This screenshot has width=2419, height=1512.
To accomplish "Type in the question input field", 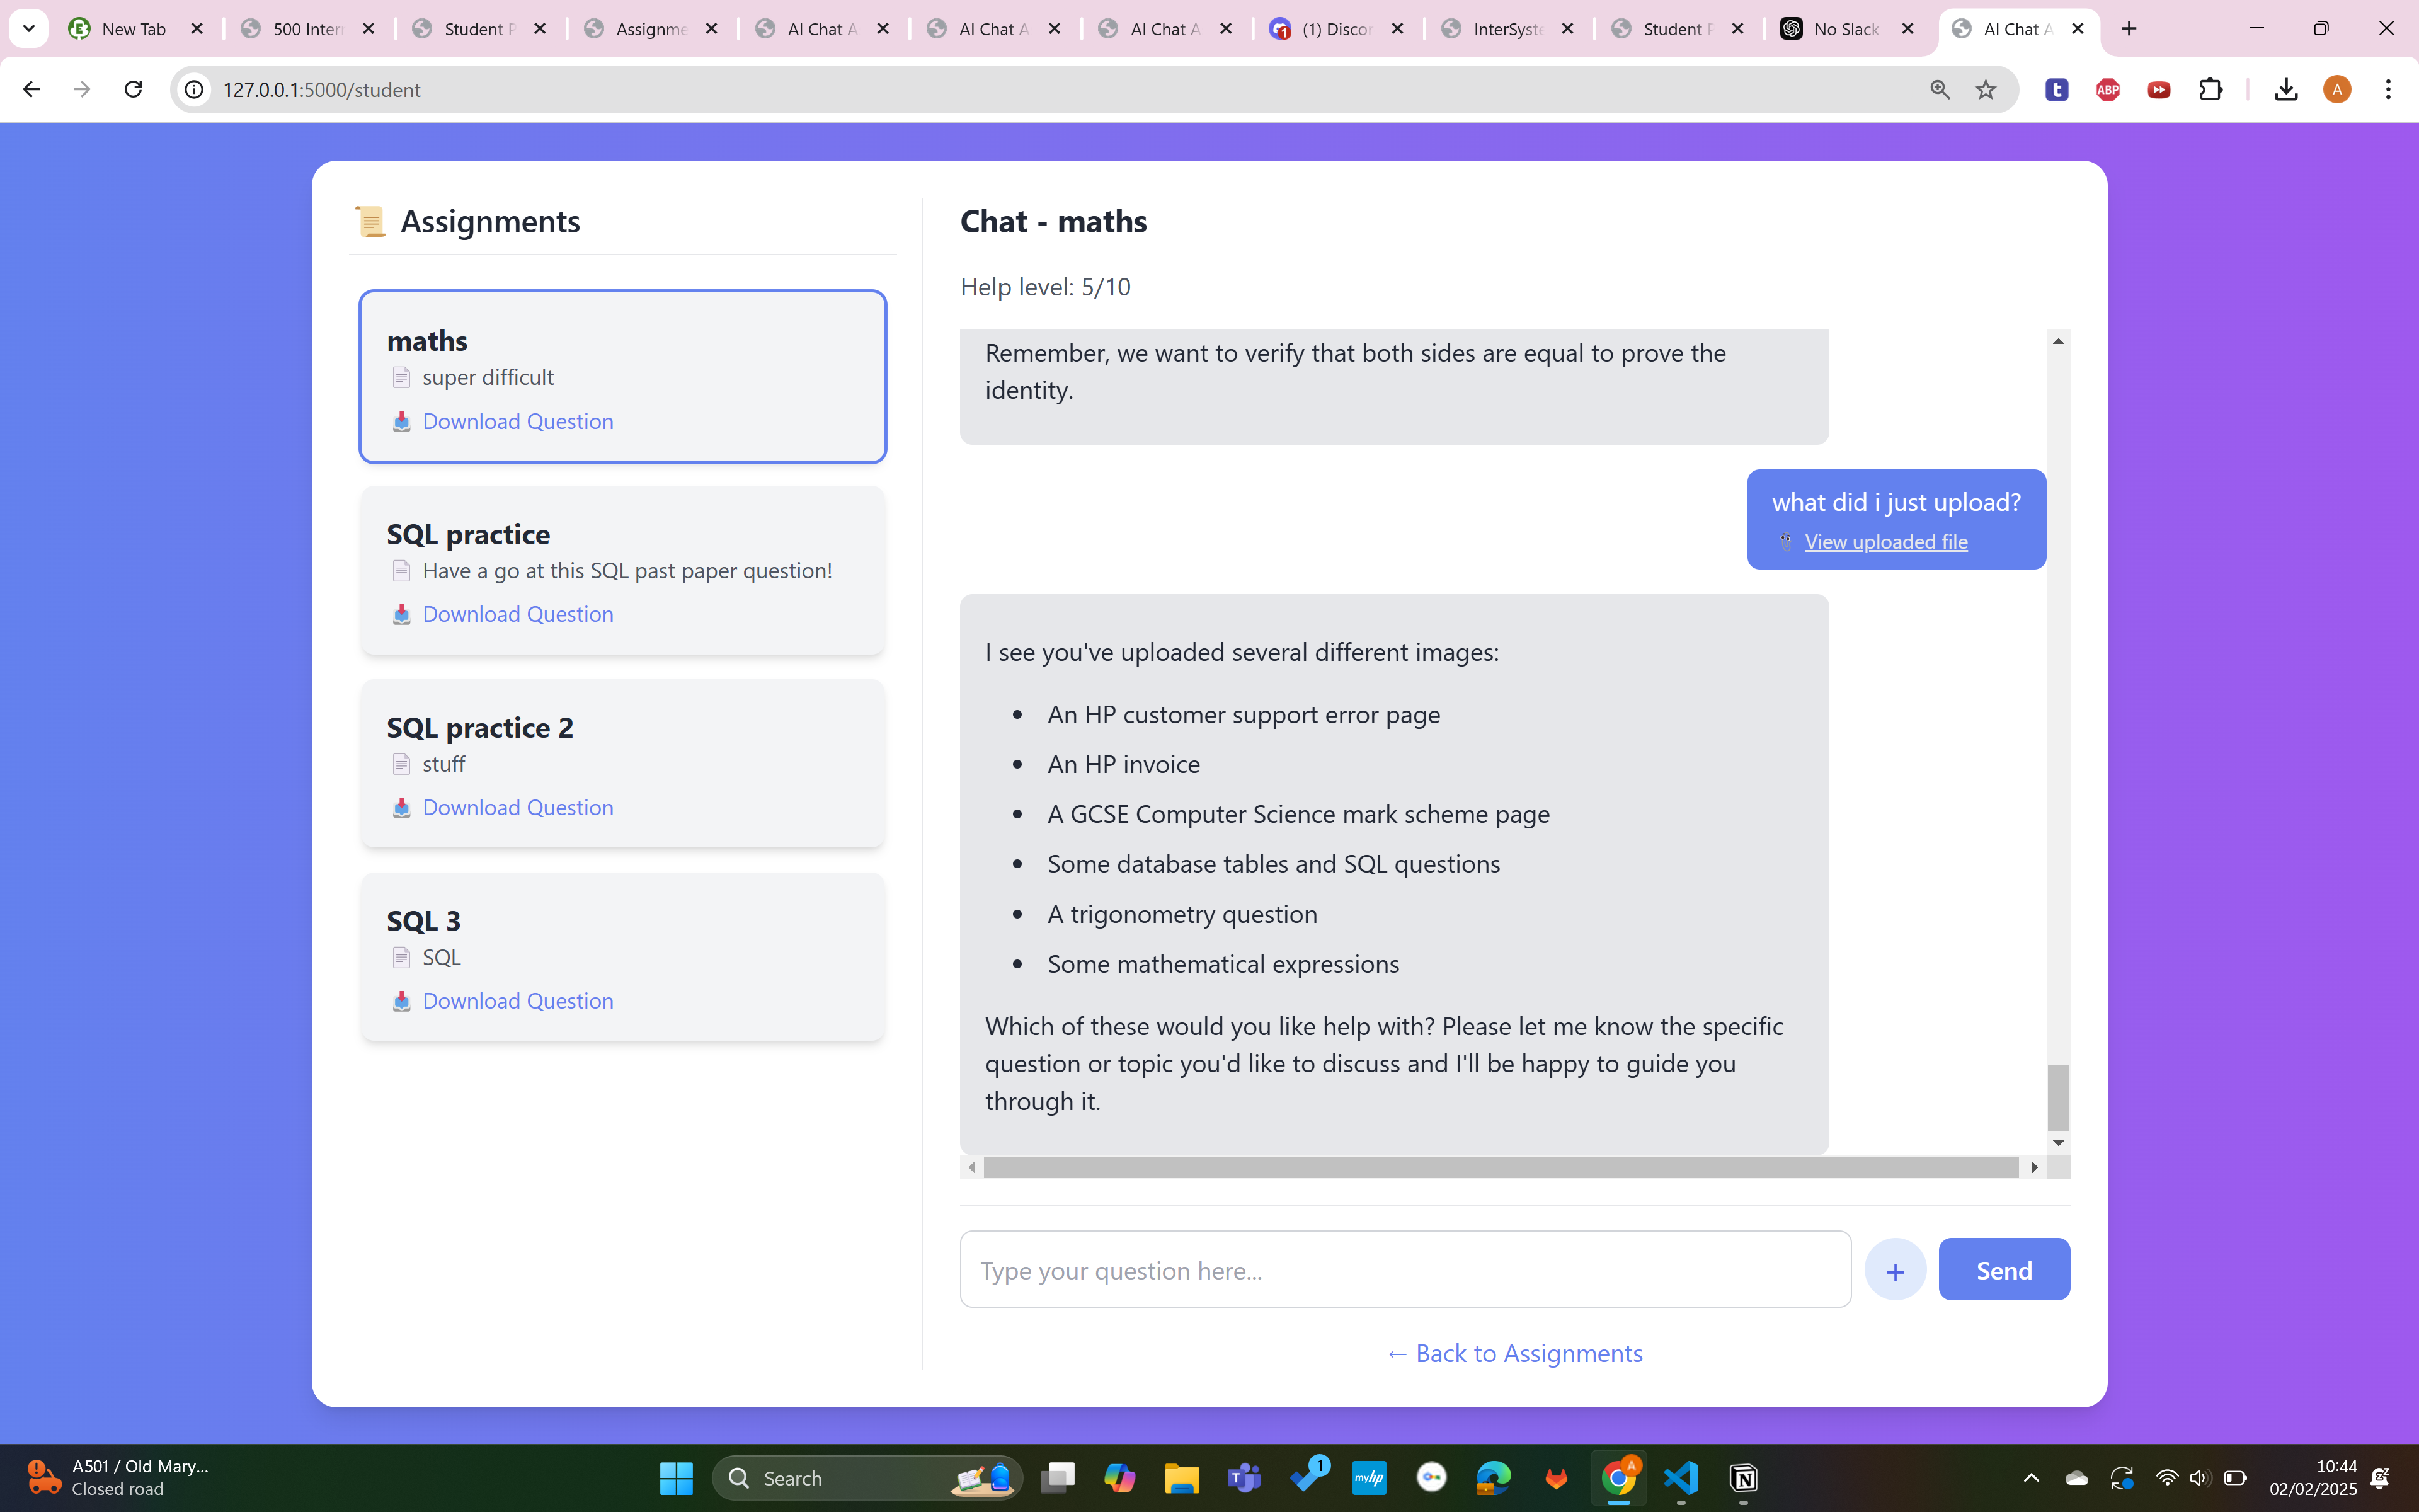I will point(1404,1270).
